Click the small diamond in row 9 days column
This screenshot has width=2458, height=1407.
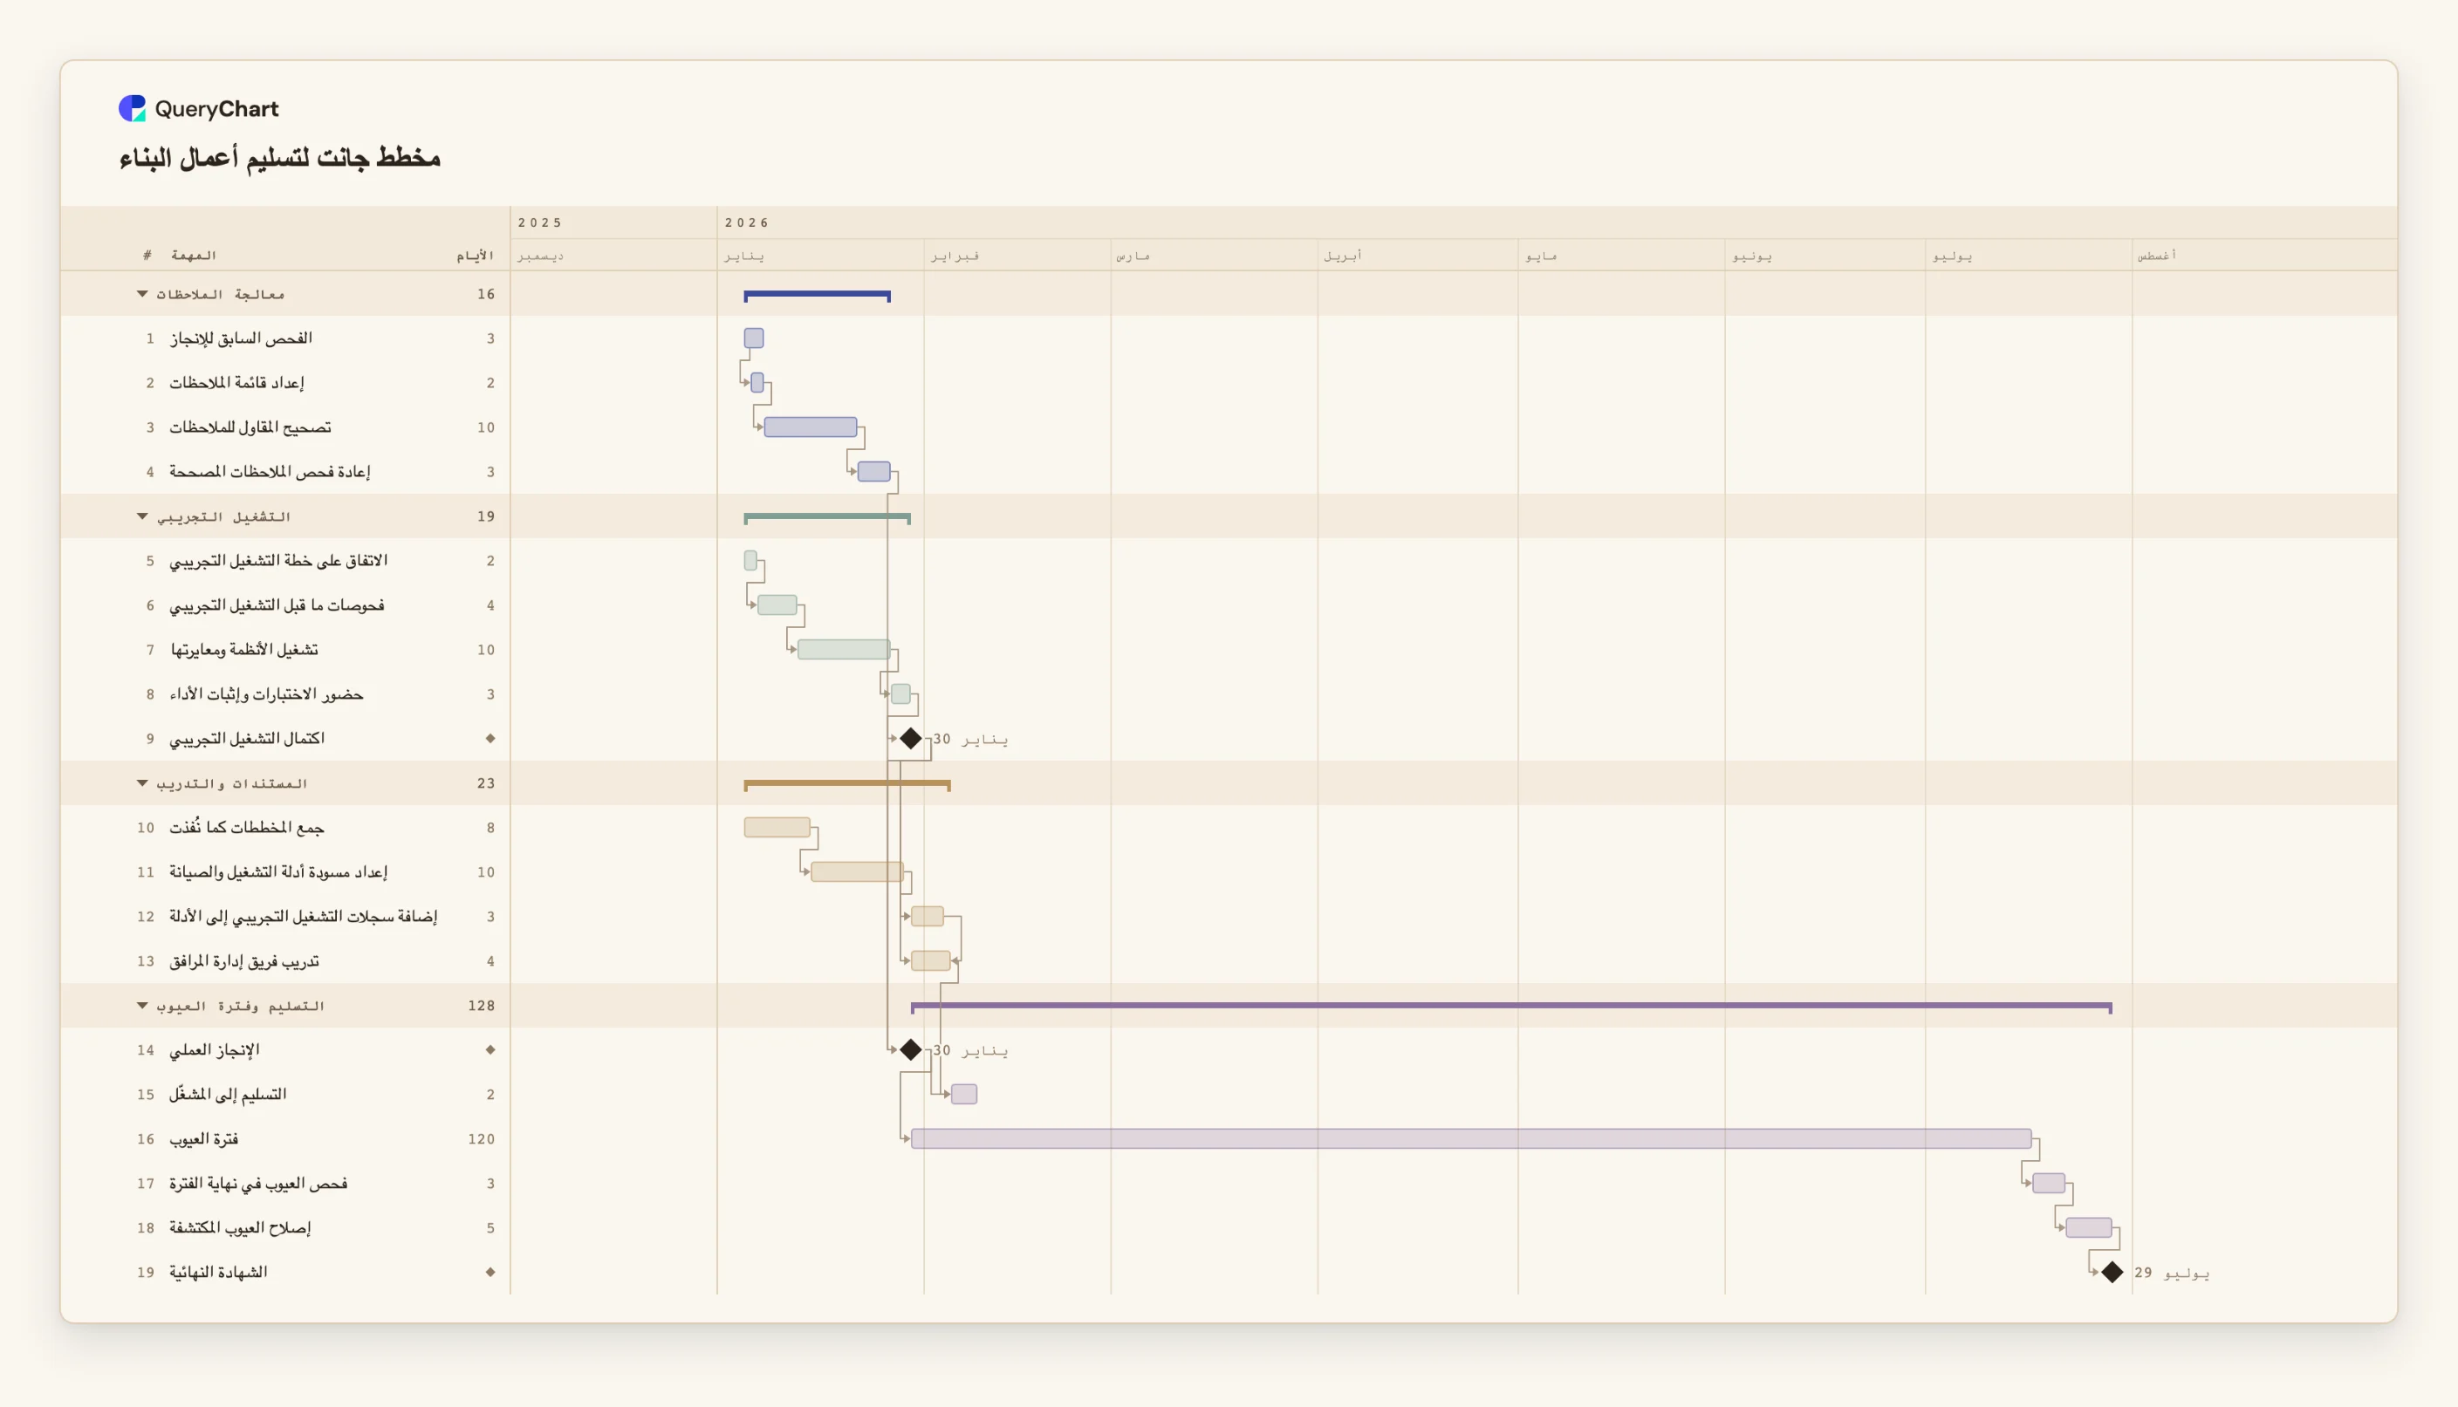click(490, 738)
